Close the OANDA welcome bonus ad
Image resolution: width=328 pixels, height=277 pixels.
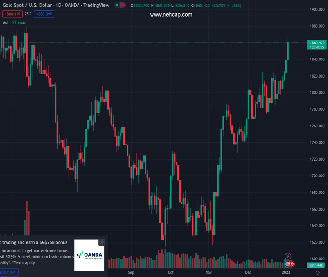click(102, 242)
